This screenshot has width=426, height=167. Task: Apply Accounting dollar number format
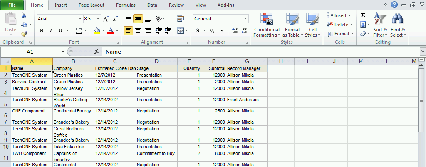(198, 31)
